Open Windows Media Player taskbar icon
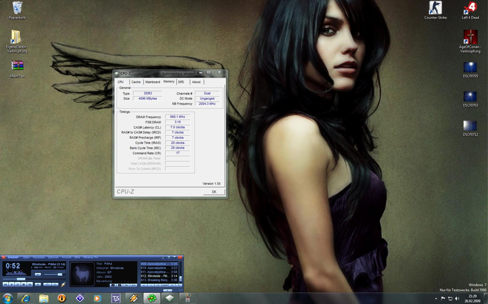 (98, 298)
